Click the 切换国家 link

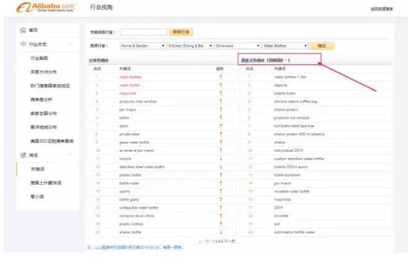(278, 60)
